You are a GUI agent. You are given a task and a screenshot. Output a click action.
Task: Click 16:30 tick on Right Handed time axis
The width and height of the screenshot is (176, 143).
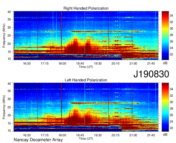point(27,63)
